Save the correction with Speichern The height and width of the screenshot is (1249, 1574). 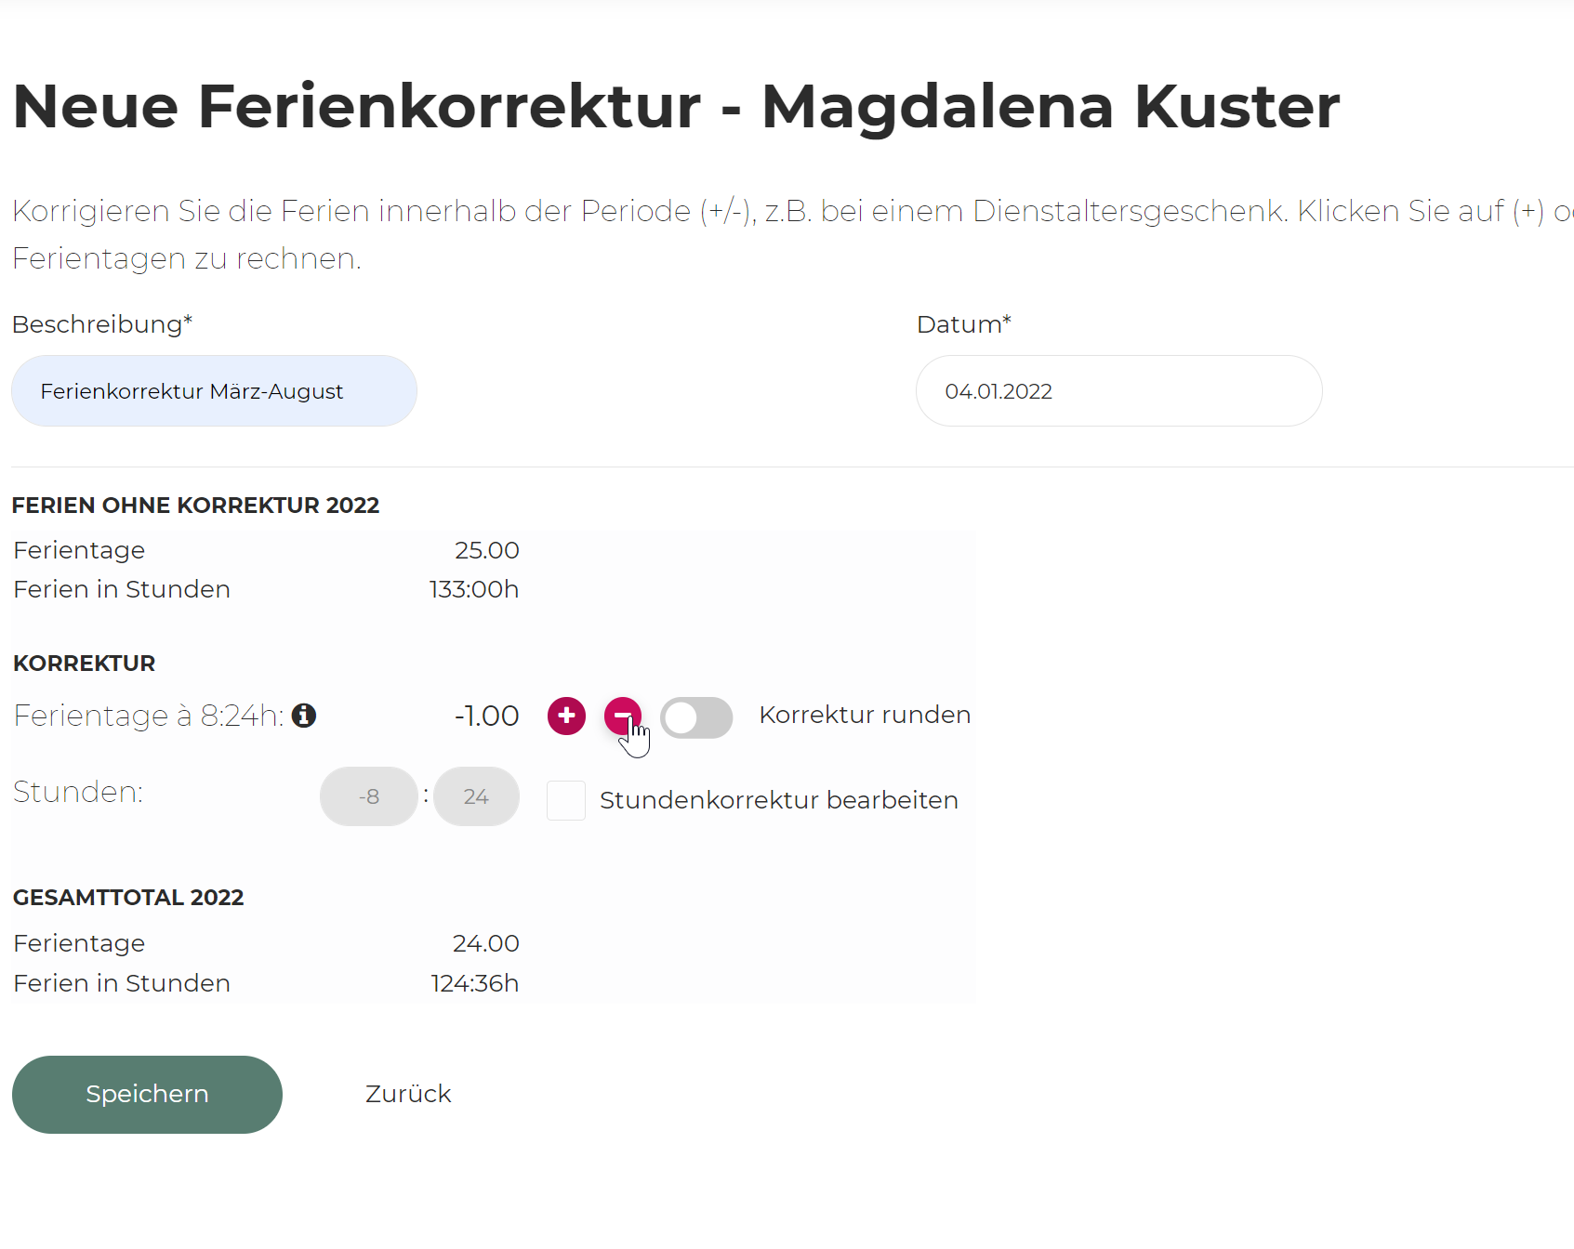click(x=147, y=1094)
